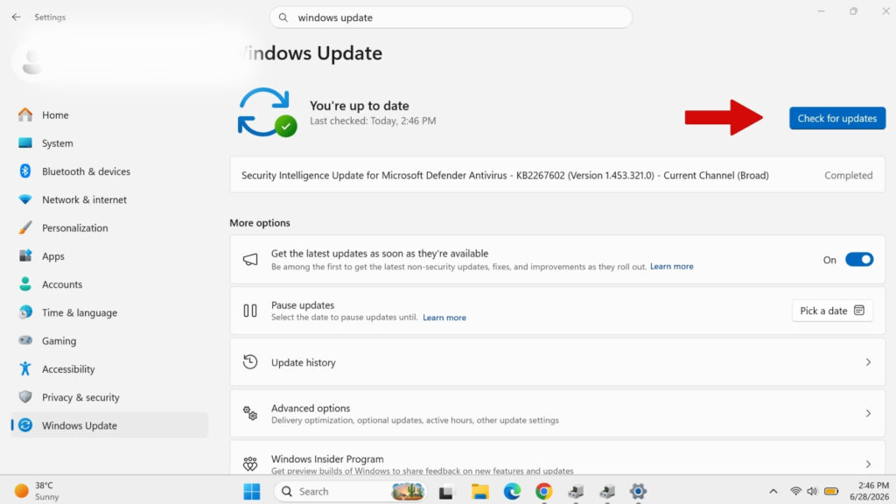The image size is (896, 504).
Task: Open Advanced options row
Action: pos(557,413)
